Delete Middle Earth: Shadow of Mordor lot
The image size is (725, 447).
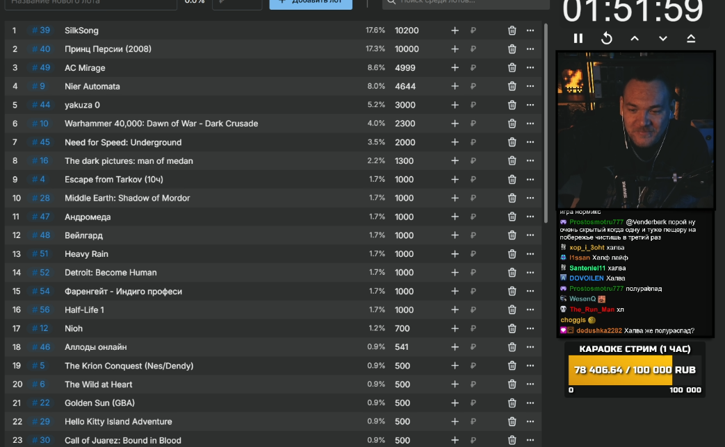pos(512,198)
